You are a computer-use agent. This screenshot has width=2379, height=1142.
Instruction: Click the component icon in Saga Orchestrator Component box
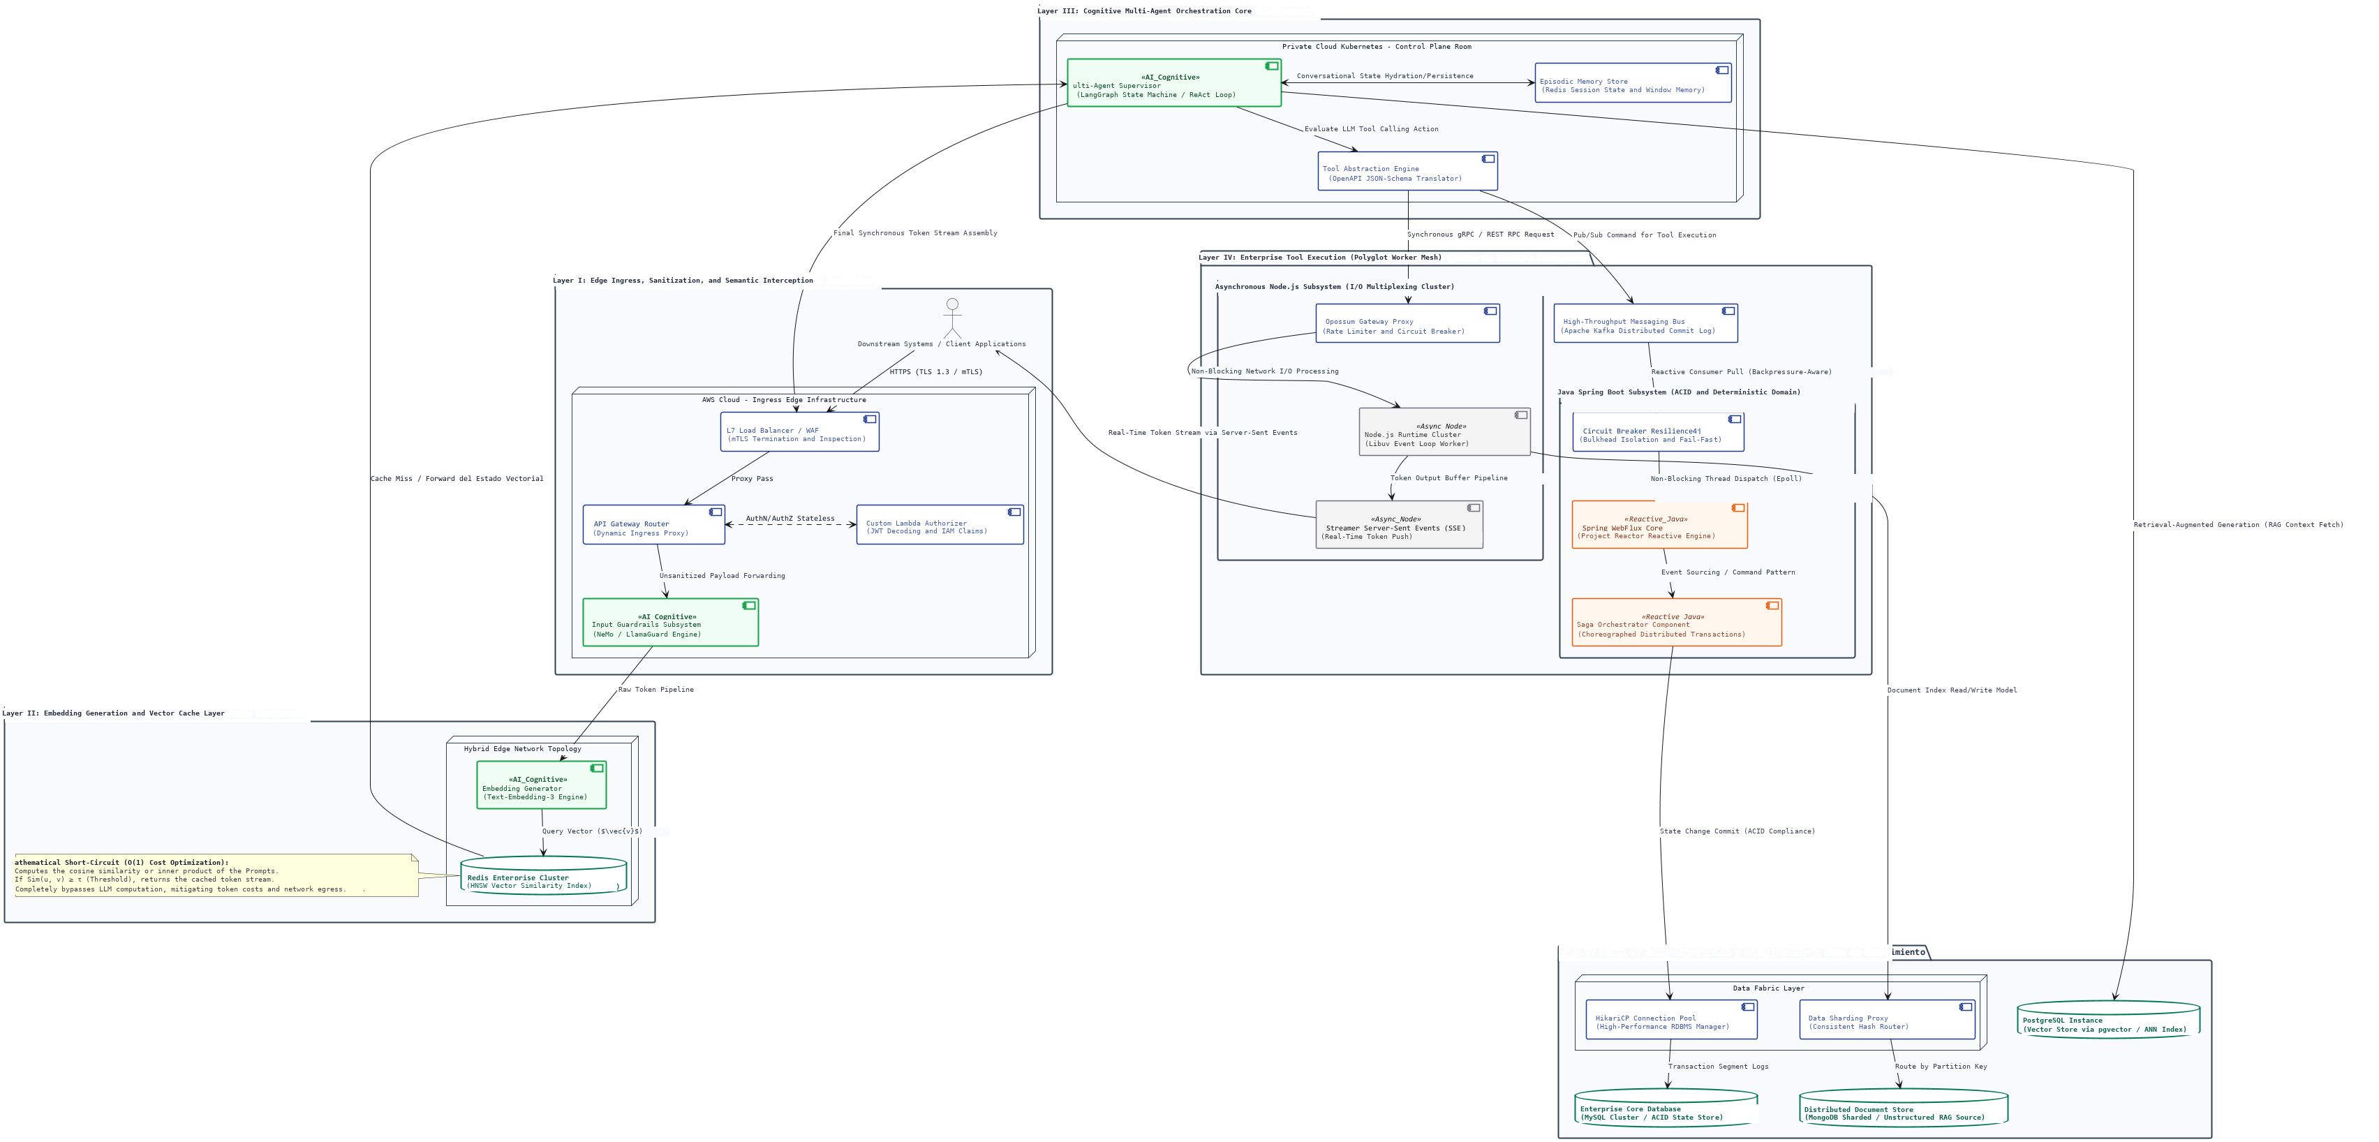click(x=1772, y=606)
